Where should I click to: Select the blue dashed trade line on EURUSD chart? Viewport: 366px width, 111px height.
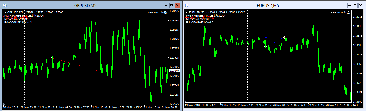pos(275,42)
